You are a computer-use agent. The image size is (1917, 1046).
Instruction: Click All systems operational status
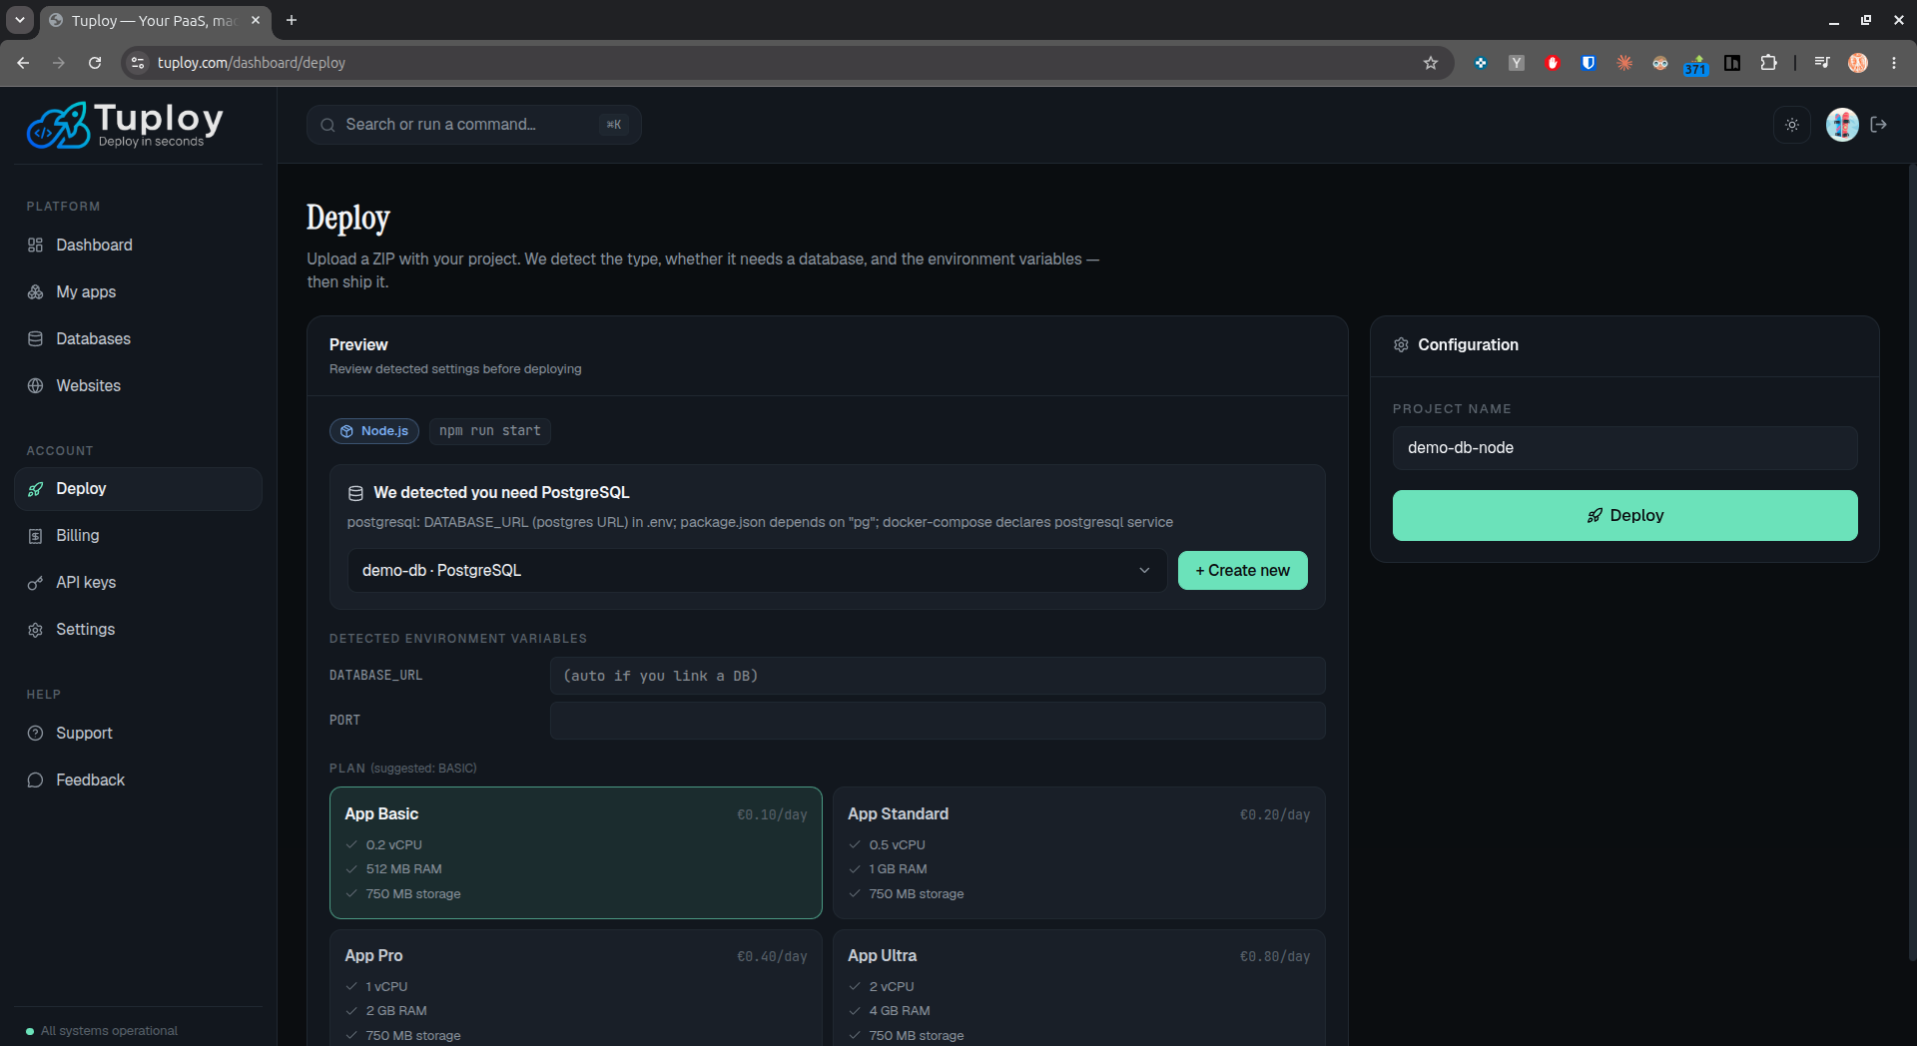pos(102,1031)
